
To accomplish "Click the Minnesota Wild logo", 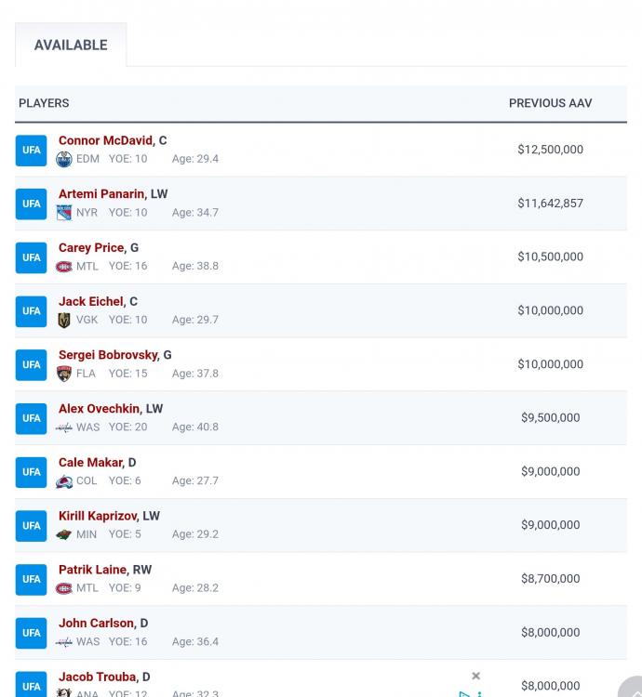I will coord(64,535).
